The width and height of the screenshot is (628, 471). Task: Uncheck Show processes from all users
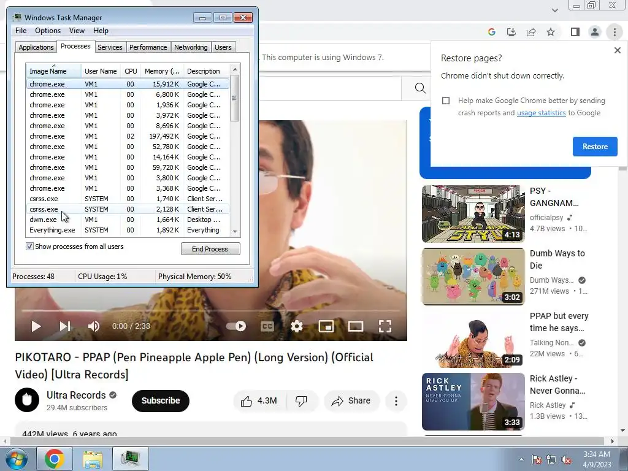coord(29,247)
